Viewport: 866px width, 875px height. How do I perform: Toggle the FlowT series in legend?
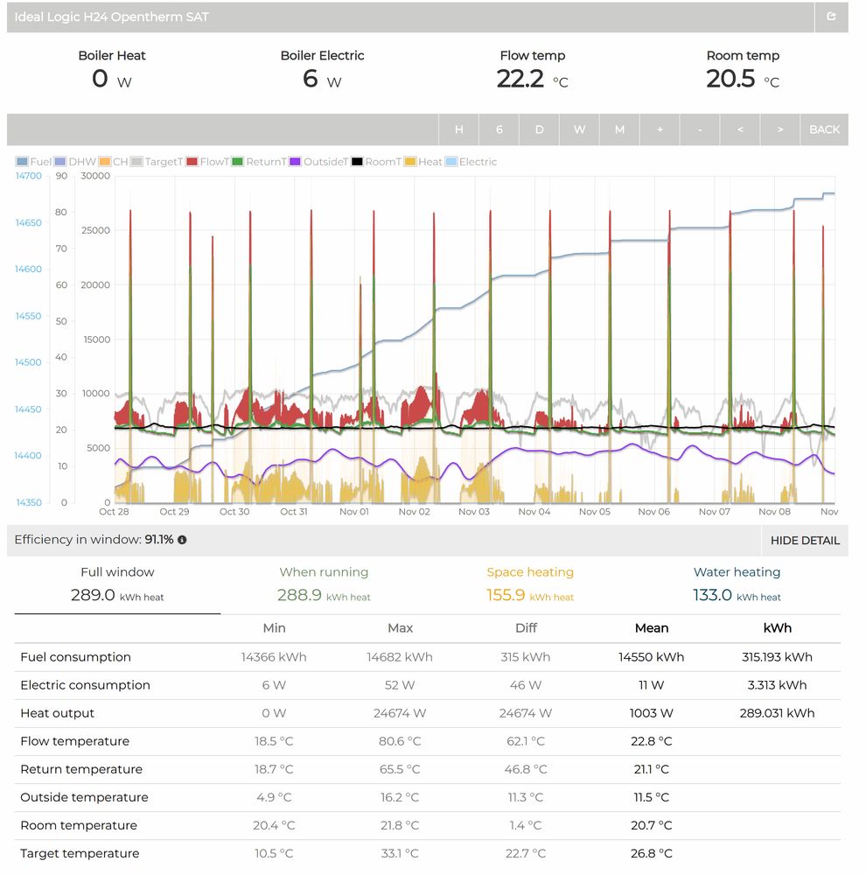tap(207, 162)
